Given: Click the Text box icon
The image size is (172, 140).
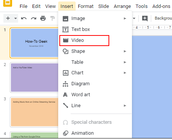Looking at the screenshot, I should (x=65, y=29).
